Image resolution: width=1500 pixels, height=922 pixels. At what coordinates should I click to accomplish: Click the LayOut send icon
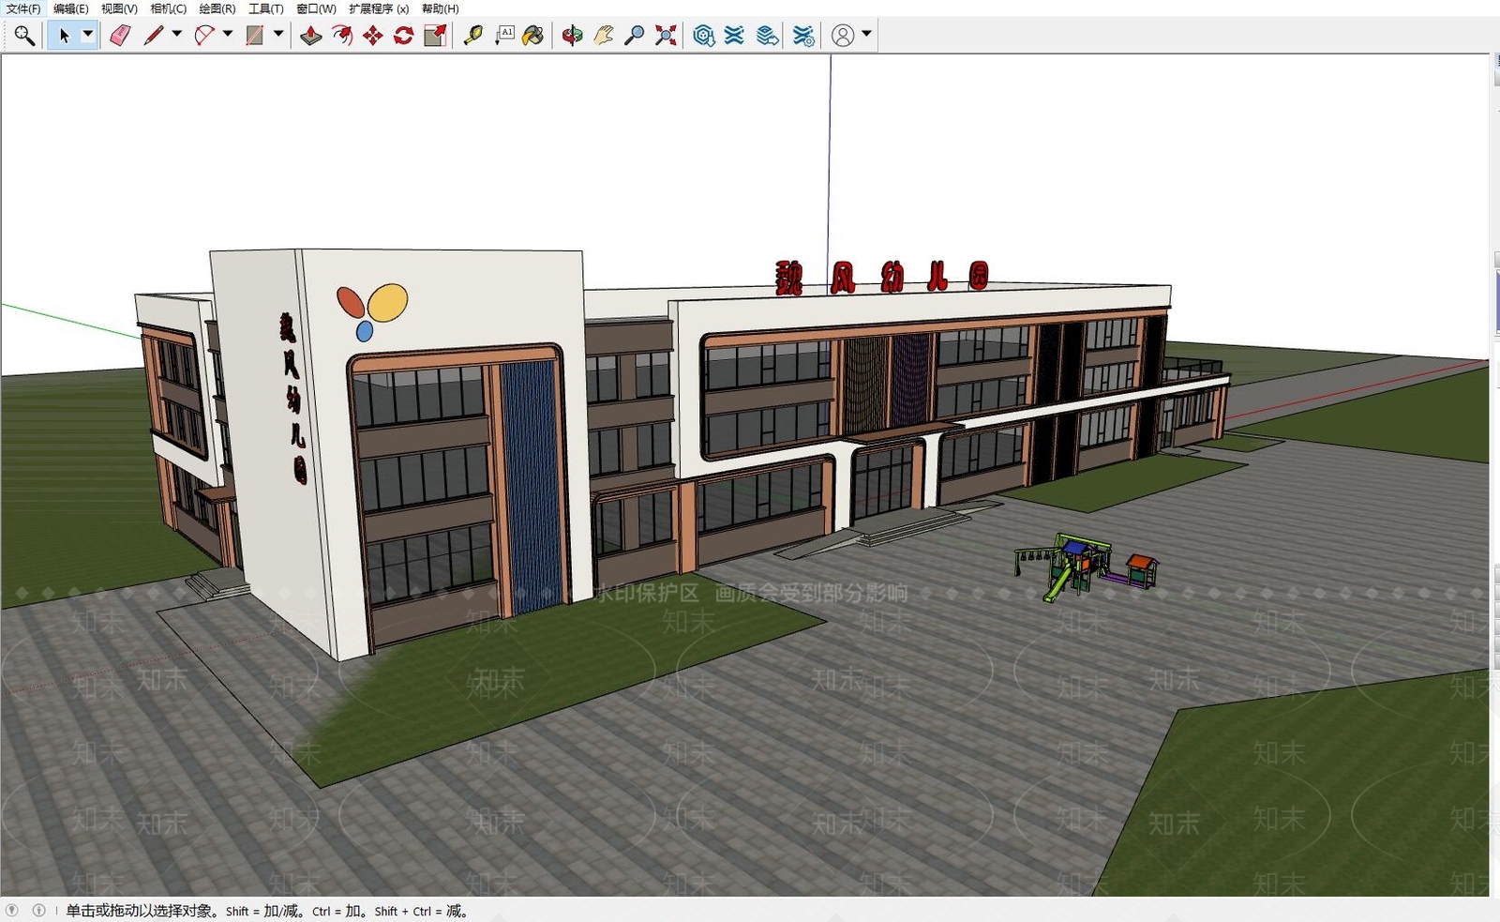(767, 36)
